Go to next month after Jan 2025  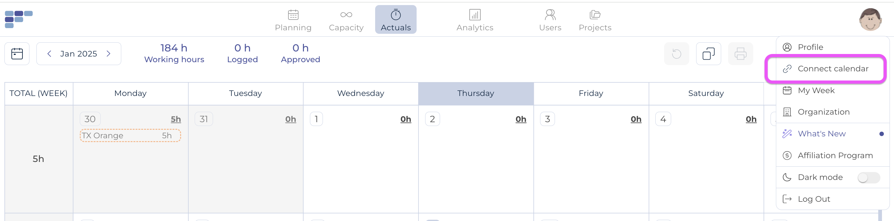click(109, 54)
